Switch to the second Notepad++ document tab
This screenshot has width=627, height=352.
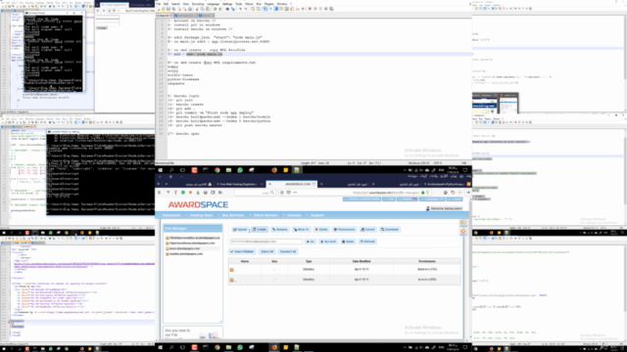(185, 16)
